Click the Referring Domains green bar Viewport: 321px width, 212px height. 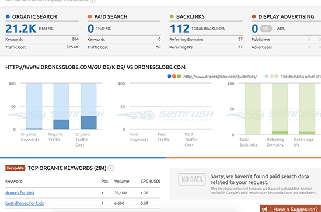coord(280,133)
